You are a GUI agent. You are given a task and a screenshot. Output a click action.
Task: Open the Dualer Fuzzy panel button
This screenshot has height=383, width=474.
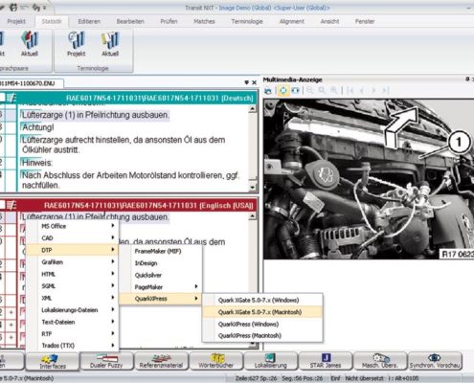pyautogui.click(x=106, y=361)
